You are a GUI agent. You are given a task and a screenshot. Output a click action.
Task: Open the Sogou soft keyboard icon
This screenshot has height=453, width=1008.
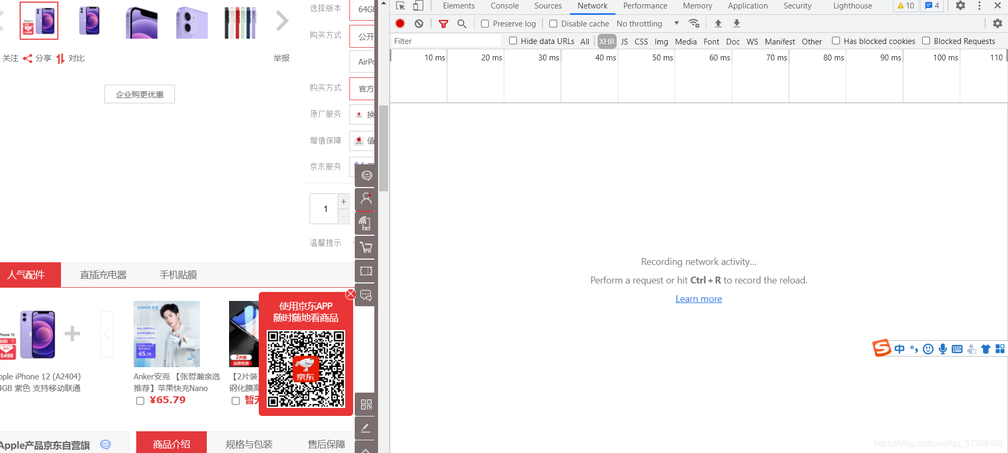(957, 349)
